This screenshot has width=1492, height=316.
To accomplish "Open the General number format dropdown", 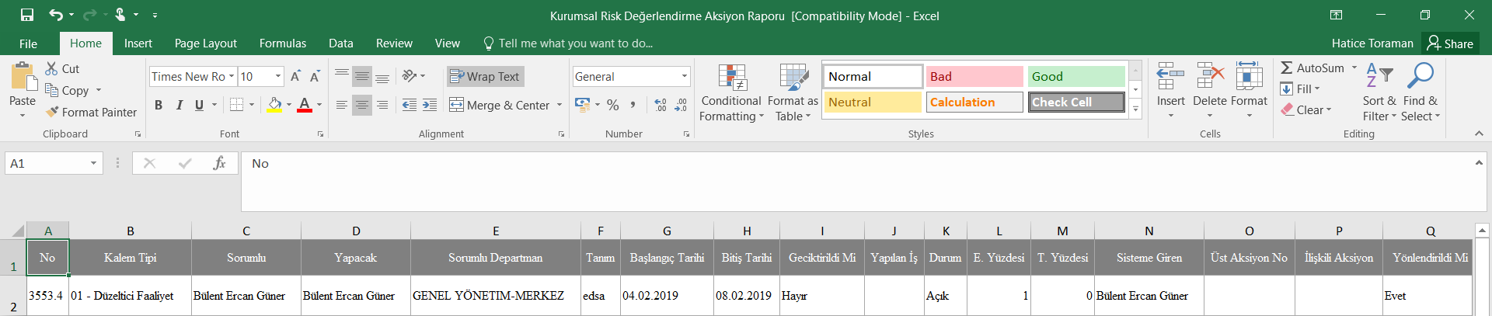I will pyautogui.click(x=684, y=76).
